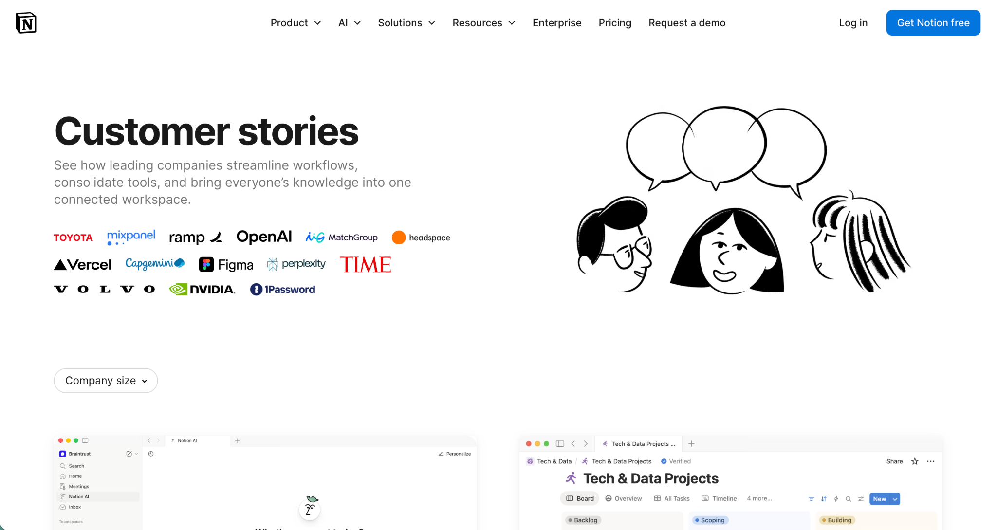This screenshot has height=530, width=997.
Task: Open the AI navigation dropdown
Action: pos(350,23)
